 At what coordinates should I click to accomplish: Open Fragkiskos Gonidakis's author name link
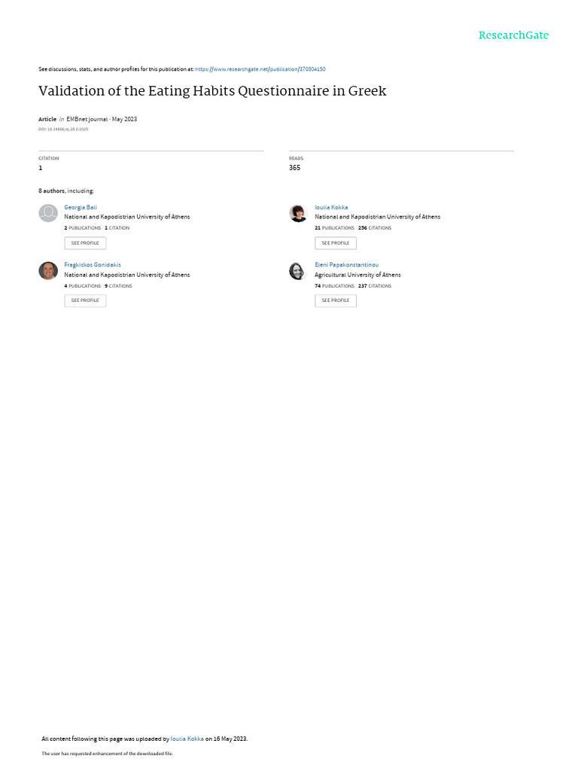[x=93, y=265]
